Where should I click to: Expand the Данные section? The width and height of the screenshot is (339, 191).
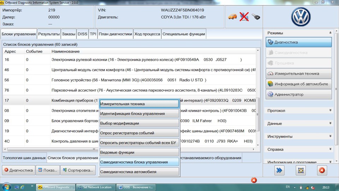tap(330, 123)
